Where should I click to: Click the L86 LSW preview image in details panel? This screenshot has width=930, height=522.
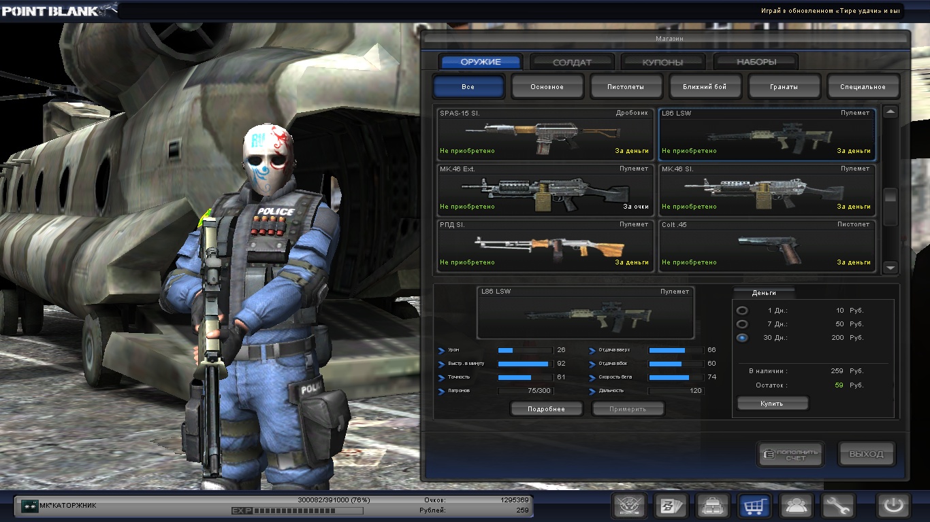pyautogui.click(x=586, y=313)
